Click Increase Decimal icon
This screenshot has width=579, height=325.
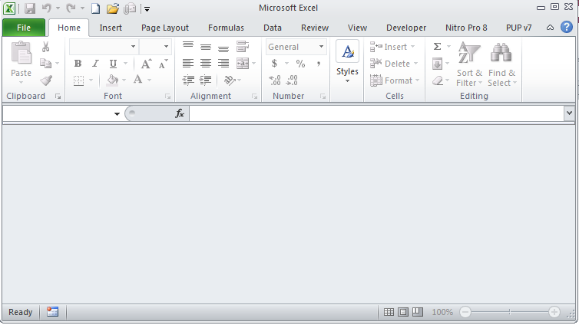pos(275,80)
